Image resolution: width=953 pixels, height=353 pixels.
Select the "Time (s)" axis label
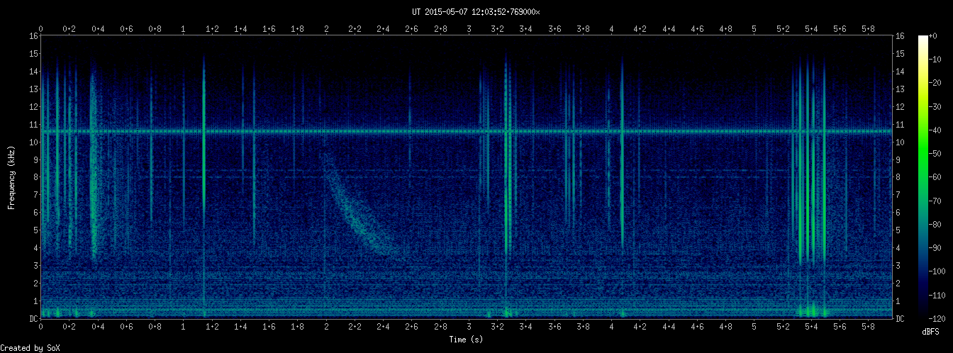[467, 340]
